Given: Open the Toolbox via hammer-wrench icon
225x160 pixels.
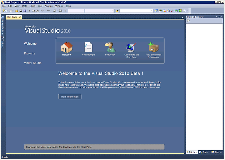Looking at the screenshot, I should [172, 11].
